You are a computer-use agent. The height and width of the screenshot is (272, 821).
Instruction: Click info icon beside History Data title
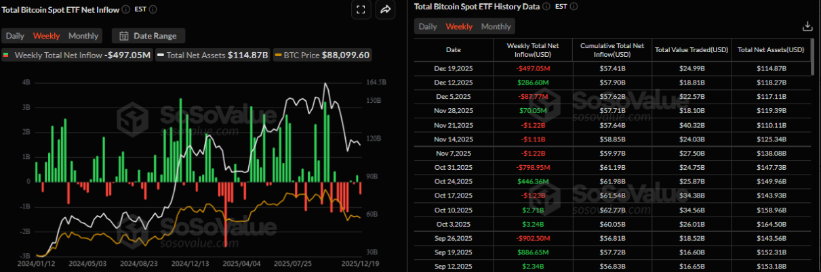[x=546, y=7]
